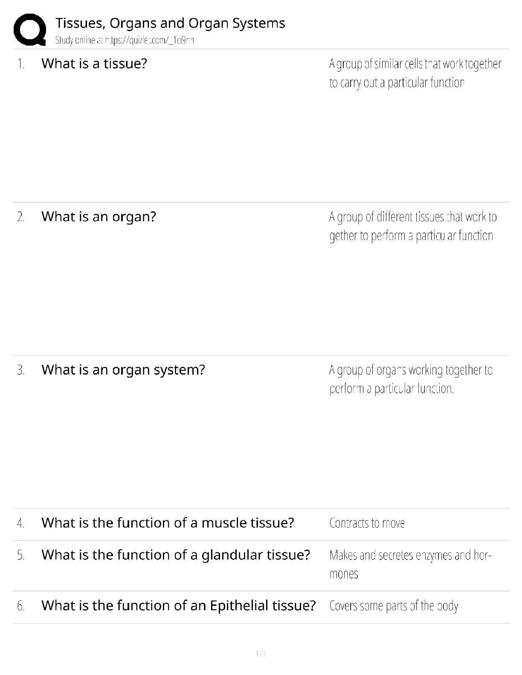
Task: Click the Epithelial tissue function question
Action: (179, 605)
